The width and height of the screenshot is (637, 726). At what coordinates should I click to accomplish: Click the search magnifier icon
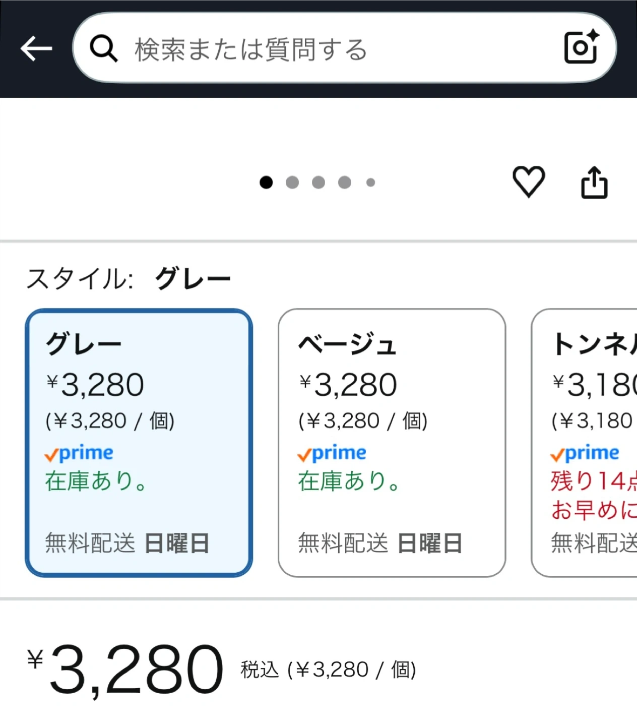(104, 49)
